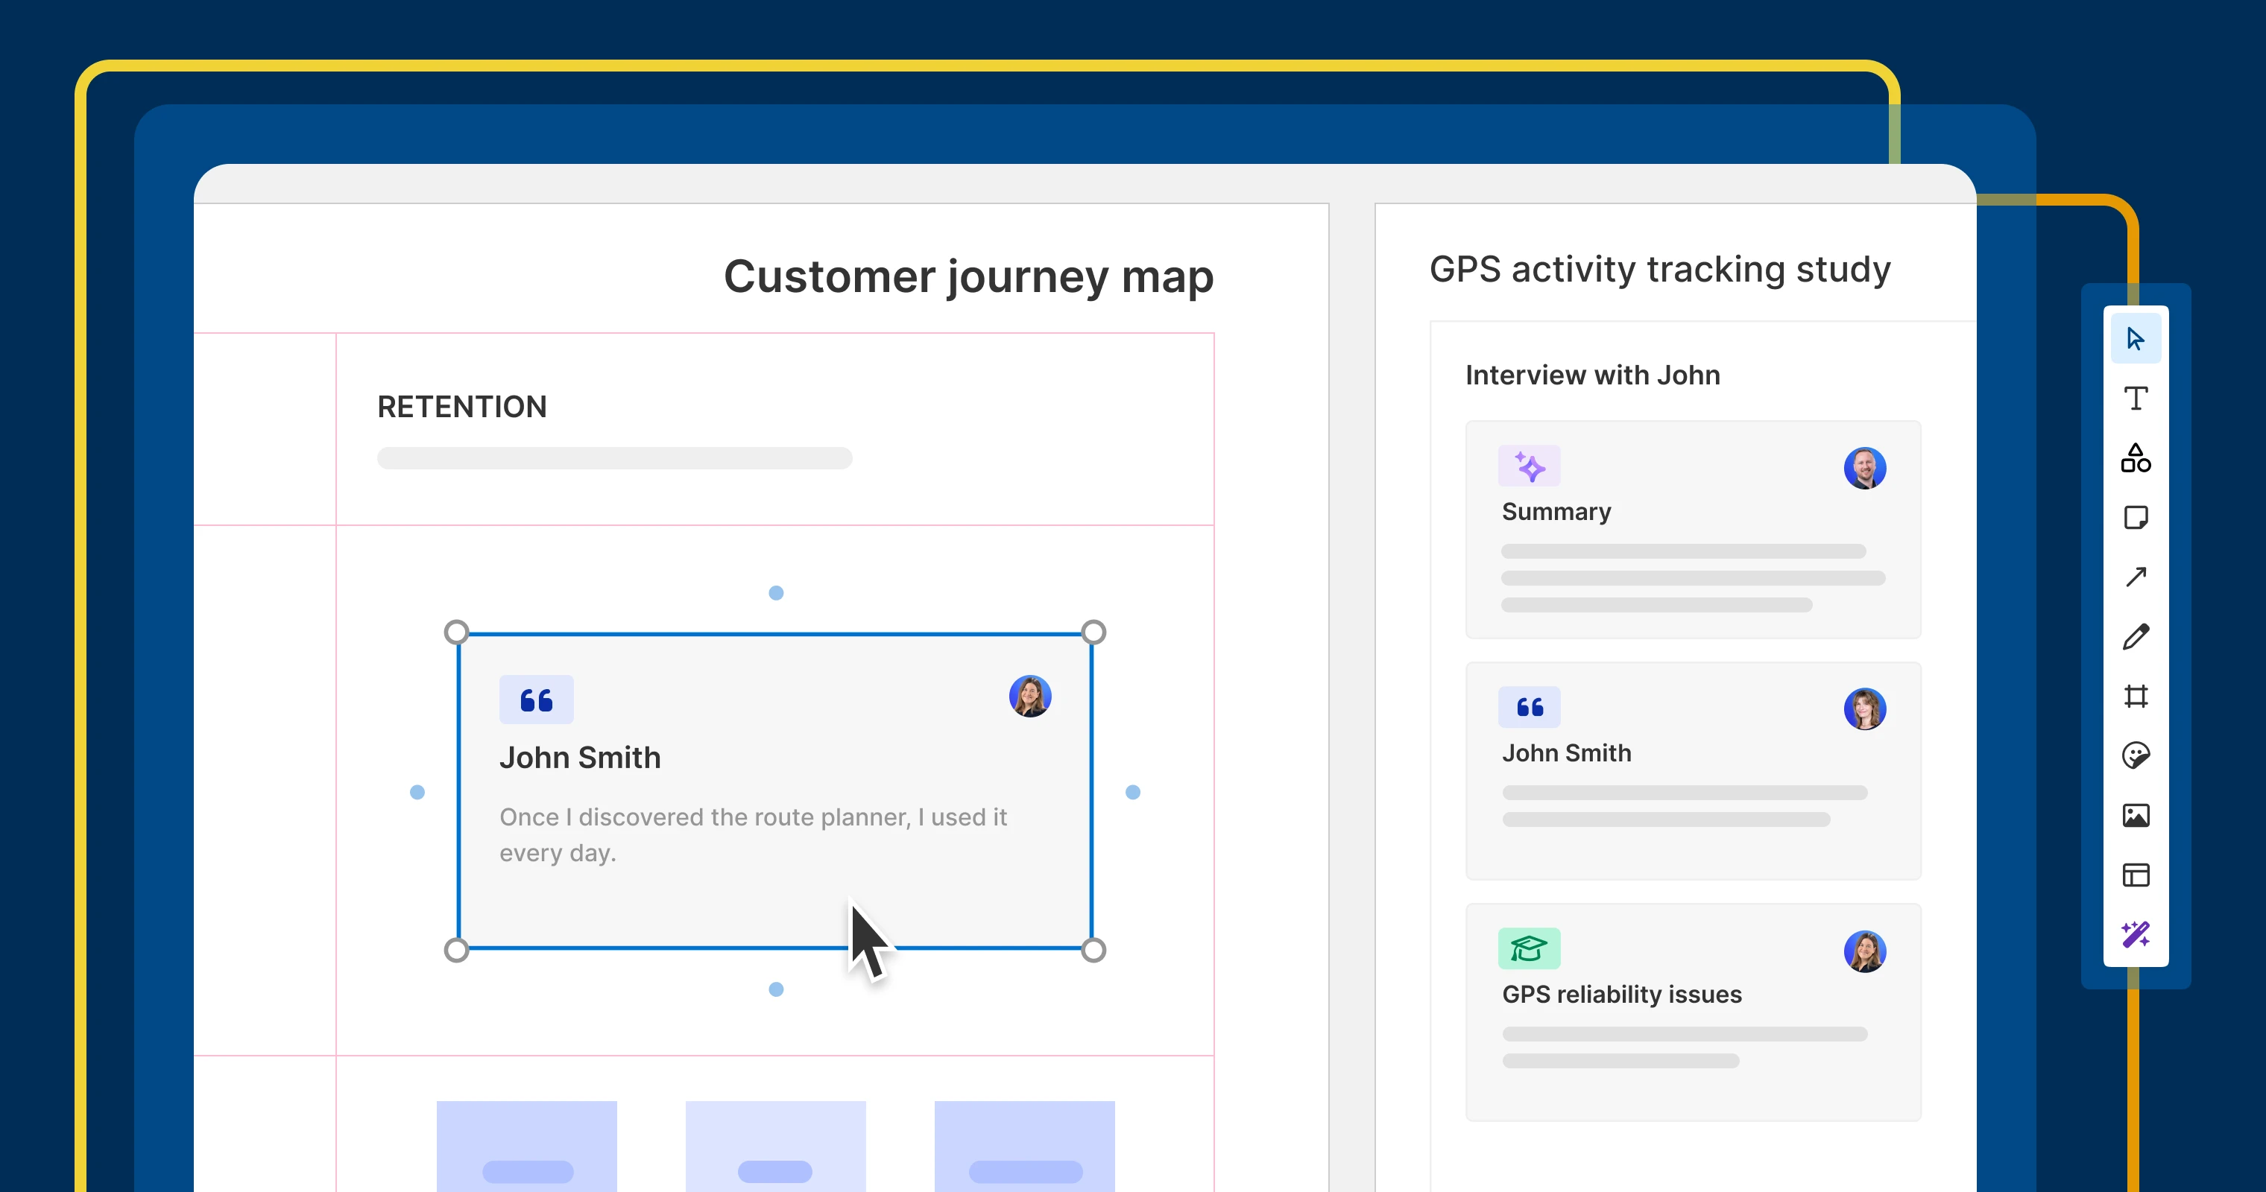Viewport: 2266px width, 1192px height.
Task: Select the Sticky note tool
Action: [2135, 518]
